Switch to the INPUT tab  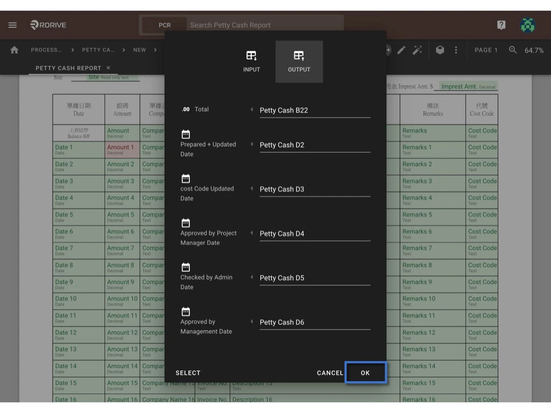[x=251, y=60]
